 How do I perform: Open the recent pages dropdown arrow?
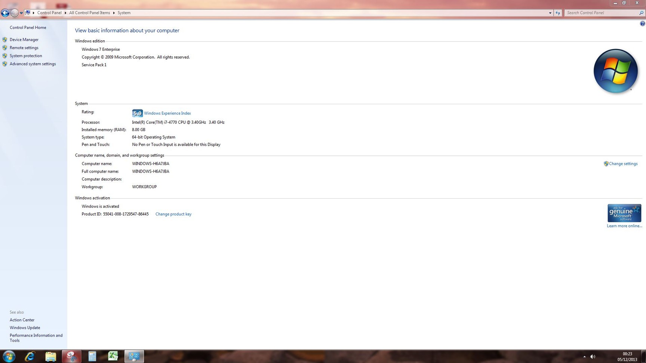pyautogui.click(x=21, y=13)
